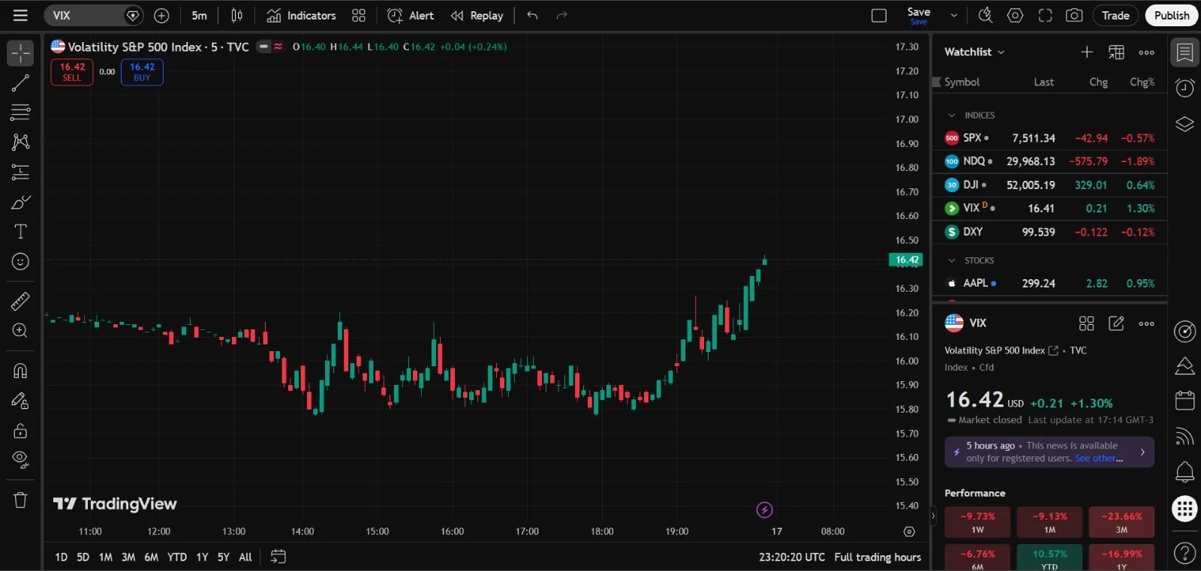Take a chart snapshot with camera icon
1201x571 pixels.
(1074, 15)
